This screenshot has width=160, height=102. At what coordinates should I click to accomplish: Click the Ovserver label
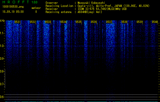[52, 3]
